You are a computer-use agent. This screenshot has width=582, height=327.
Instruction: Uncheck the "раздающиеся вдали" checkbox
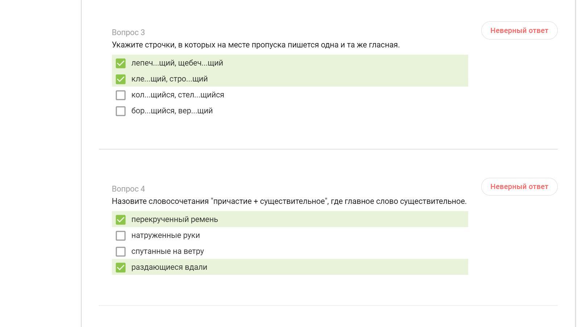121,268
